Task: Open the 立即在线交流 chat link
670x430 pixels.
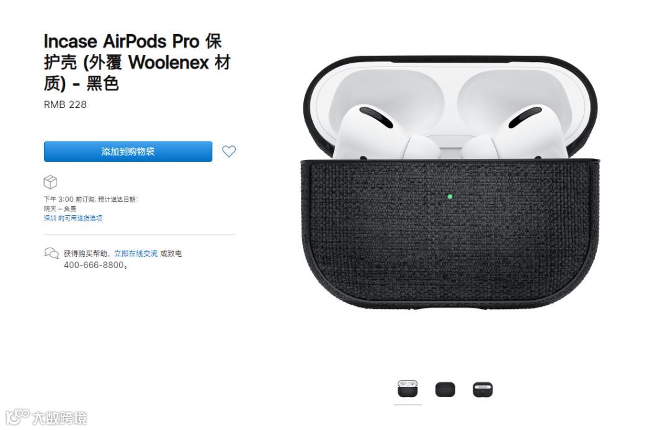Action: 136,253
